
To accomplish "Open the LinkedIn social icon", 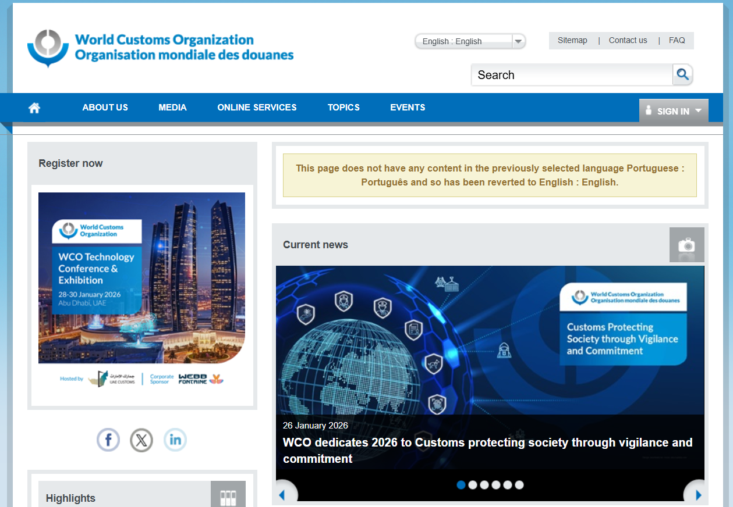I will point(175,440).
